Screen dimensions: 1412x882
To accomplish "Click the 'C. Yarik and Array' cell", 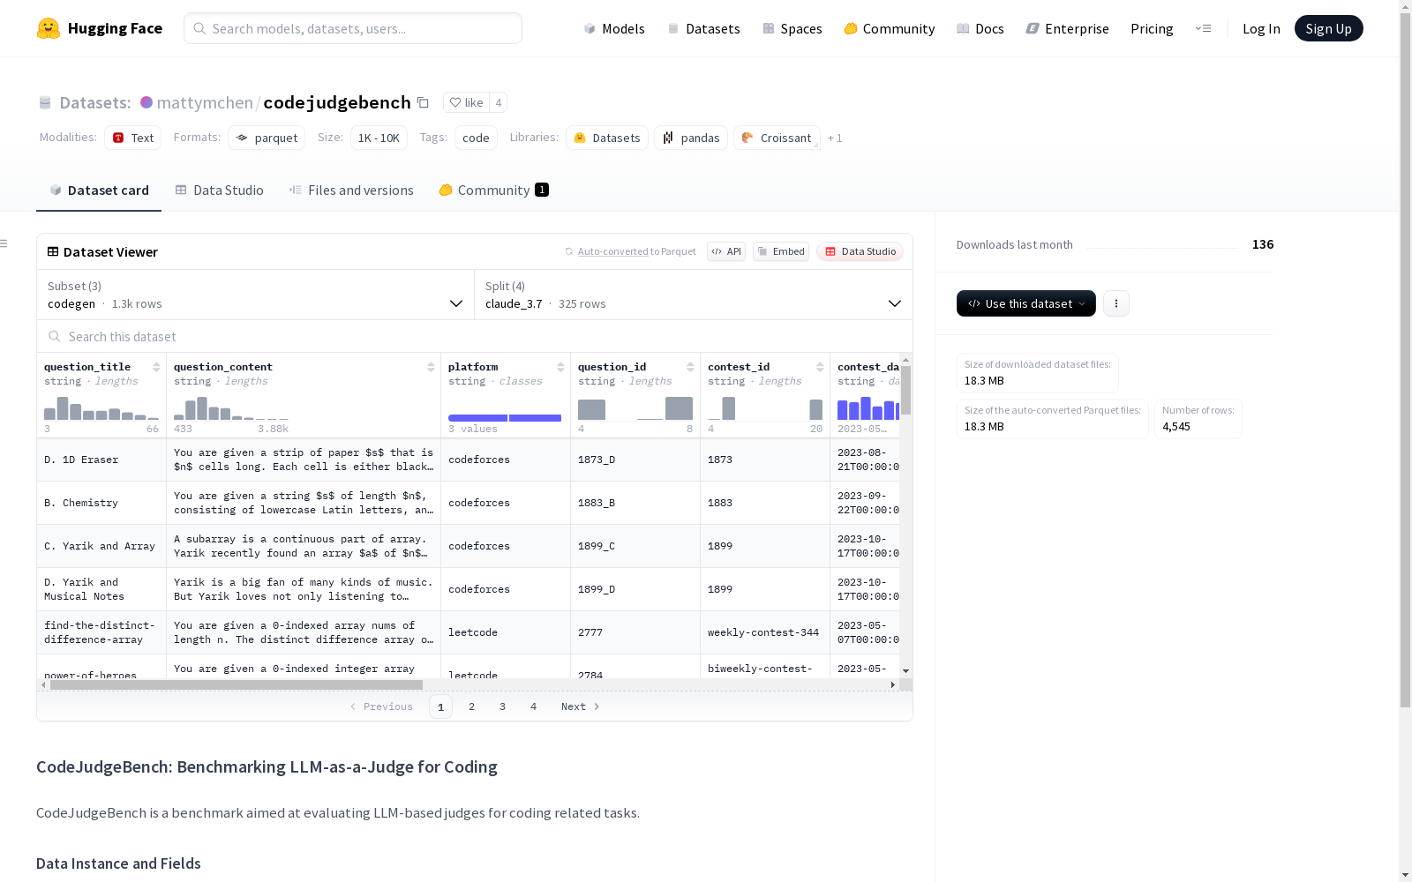I will point(101,546).
